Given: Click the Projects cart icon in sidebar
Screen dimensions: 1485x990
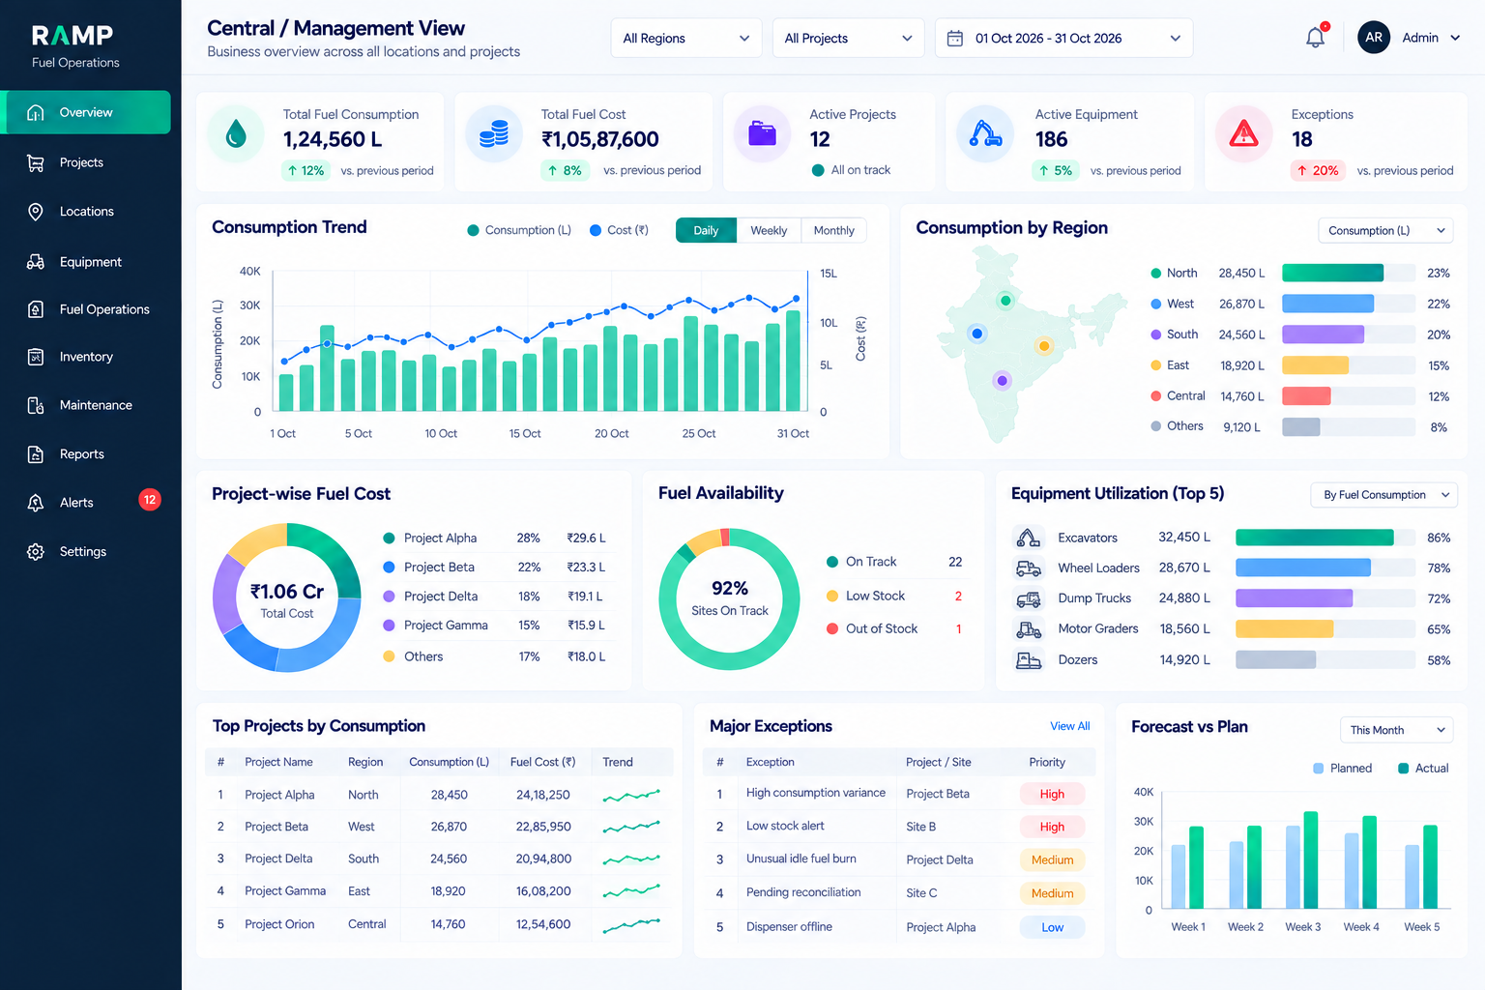Looking at the screenshot, I should click(36, 162).
